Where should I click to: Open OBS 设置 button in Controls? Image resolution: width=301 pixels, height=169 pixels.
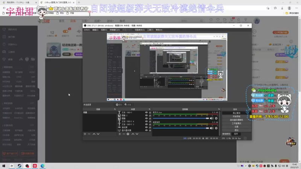pyautogui.click(x=237, y=127)
